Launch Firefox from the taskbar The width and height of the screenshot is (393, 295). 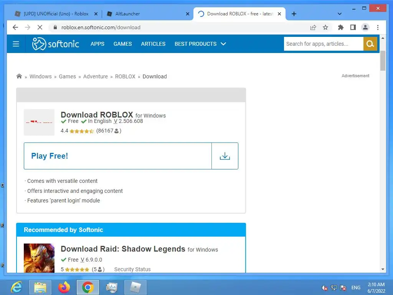click(64, 287)
